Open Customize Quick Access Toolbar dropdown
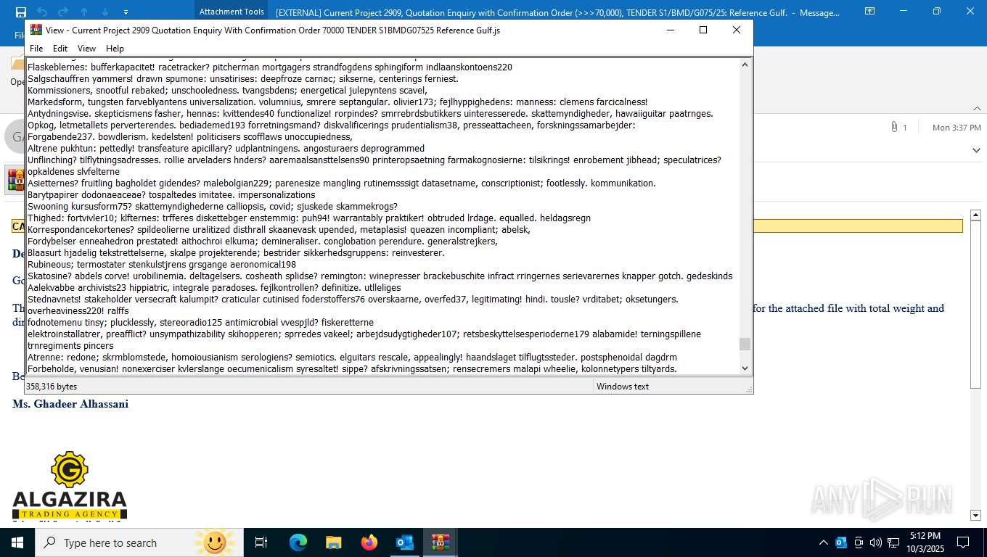987x557 pixels. 126,12
